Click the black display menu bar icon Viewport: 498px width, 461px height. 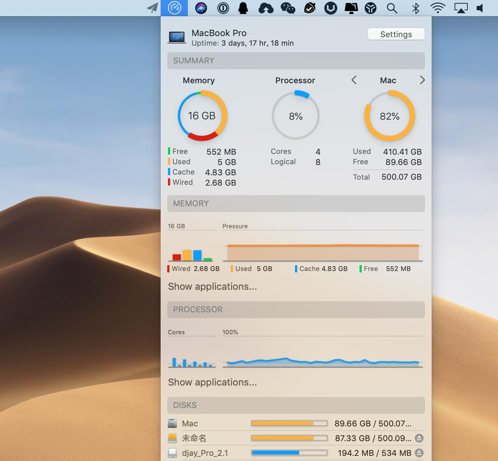tap(351, 8)
